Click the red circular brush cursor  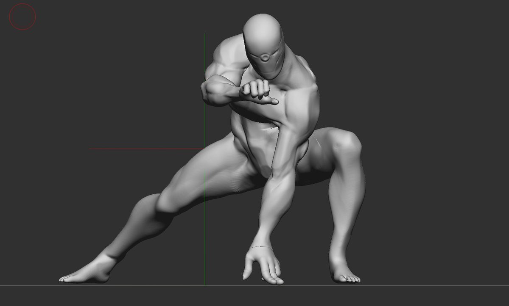[x=22, y=17]
